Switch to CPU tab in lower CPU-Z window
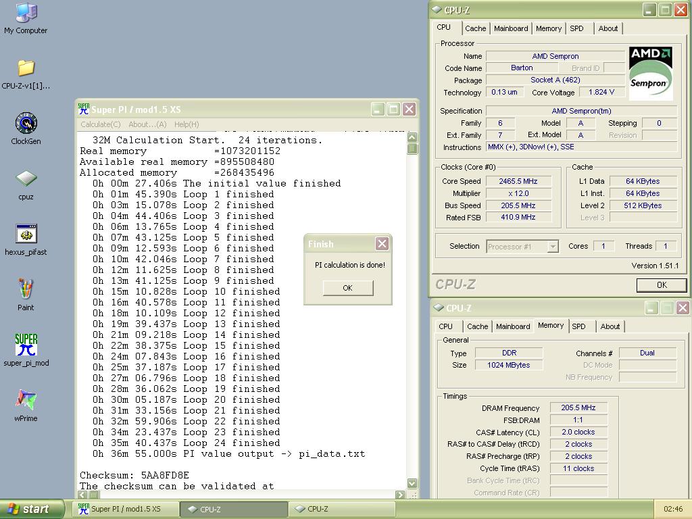 pyautogui.click(x=446, y=326)
